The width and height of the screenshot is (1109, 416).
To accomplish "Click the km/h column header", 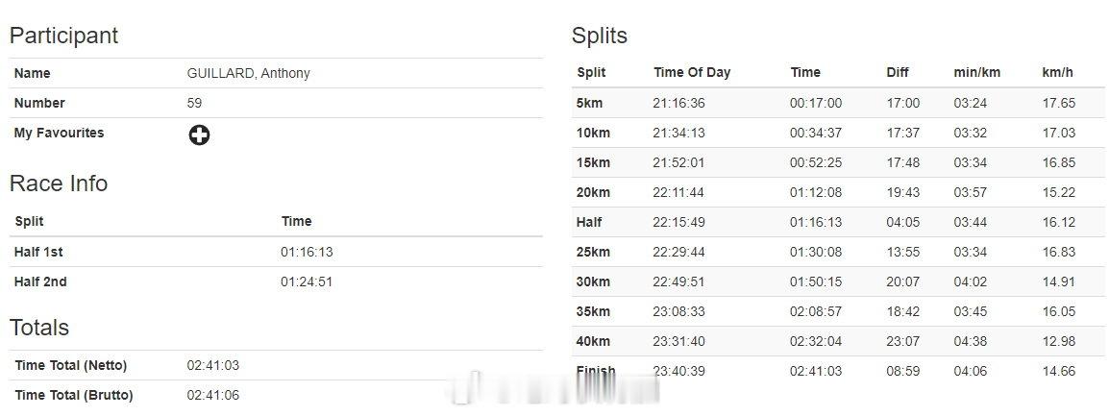I will tap(1057, 72).
